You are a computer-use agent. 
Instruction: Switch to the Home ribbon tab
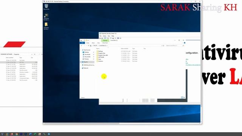point(88,43)
